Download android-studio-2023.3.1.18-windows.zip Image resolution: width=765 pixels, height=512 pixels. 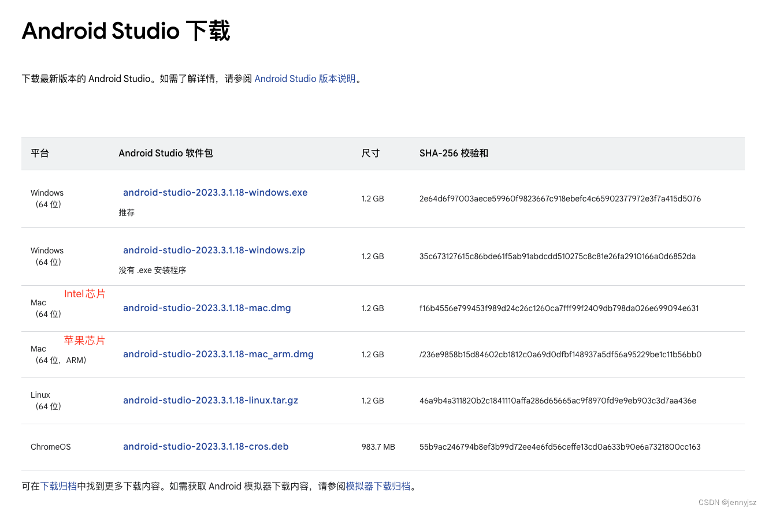pyautogui.click(x=214, y=250)
